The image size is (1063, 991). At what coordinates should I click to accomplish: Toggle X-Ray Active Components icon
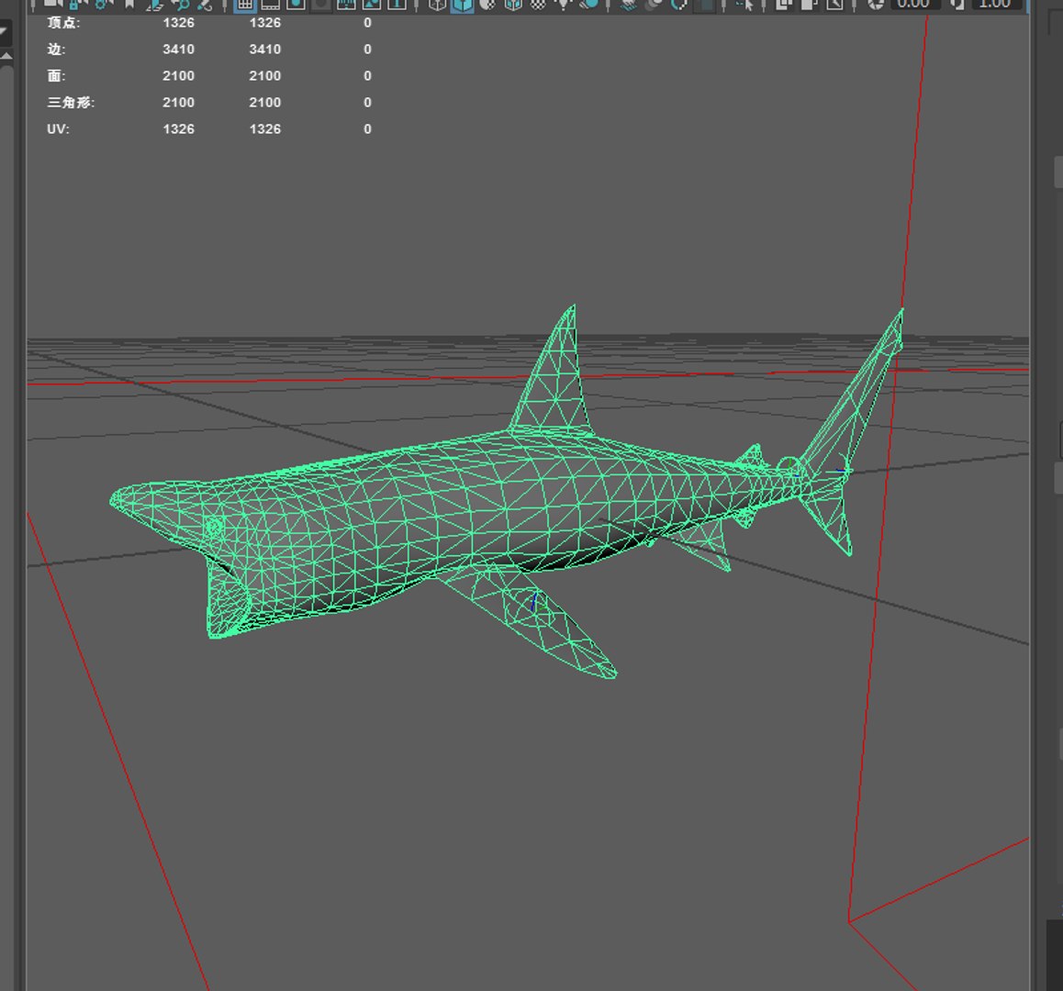coord(809,4)
